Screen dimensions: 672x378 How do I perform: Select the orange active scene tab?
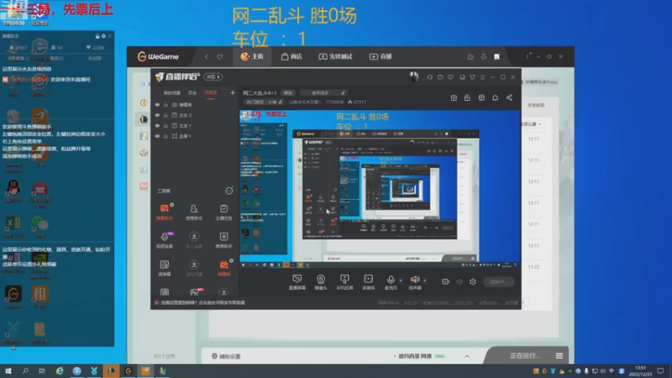[x=211, y=92]
